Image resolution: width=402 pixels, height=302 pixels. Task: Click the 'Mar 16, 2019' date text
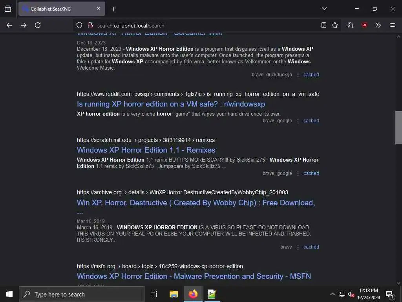point(91,221)
